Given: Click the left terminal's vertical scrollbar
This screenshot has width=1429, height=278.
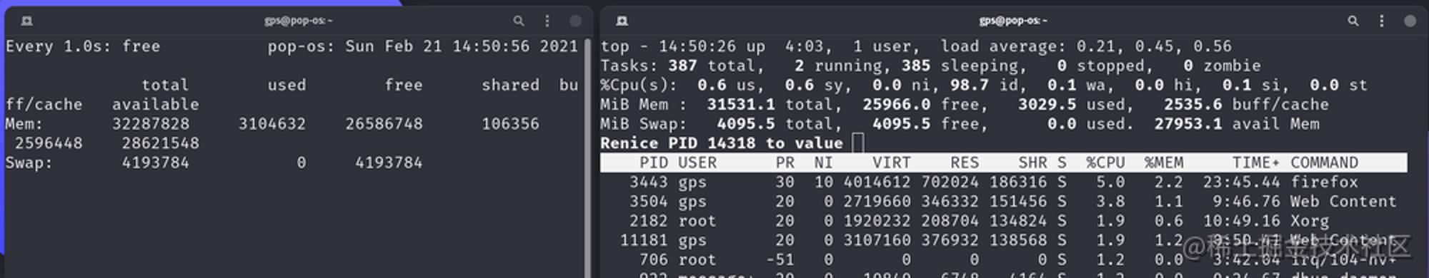Looking at the screenshot, I should (x=588, y=157).
